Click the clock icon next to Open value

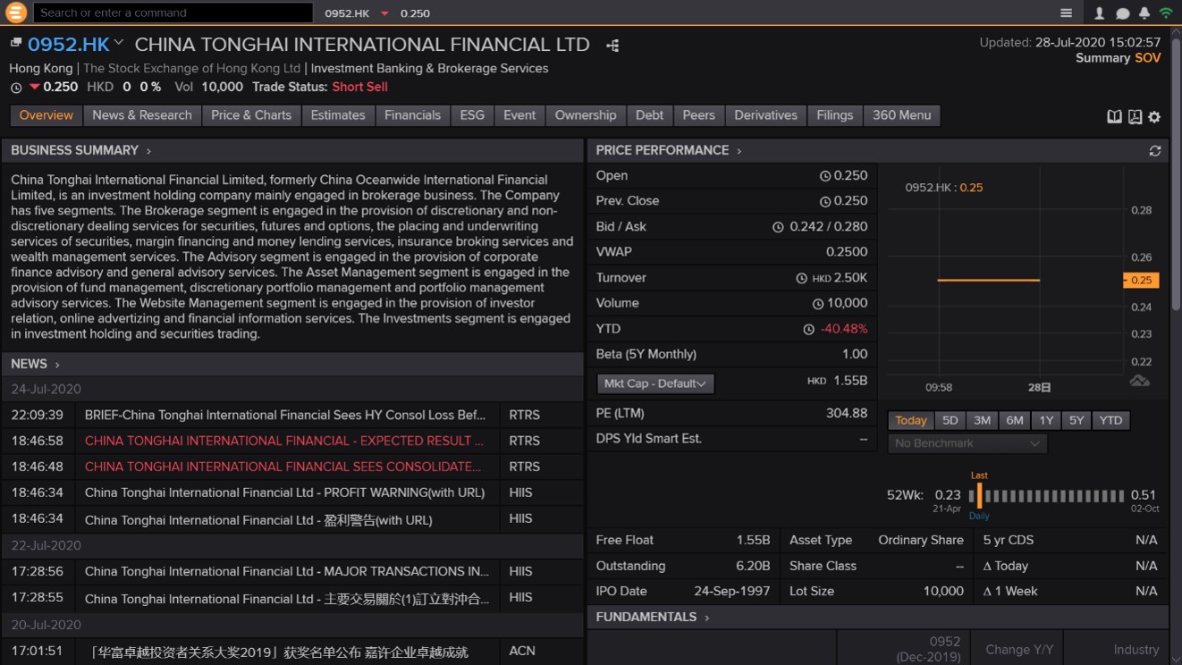[x=825, y=176]
